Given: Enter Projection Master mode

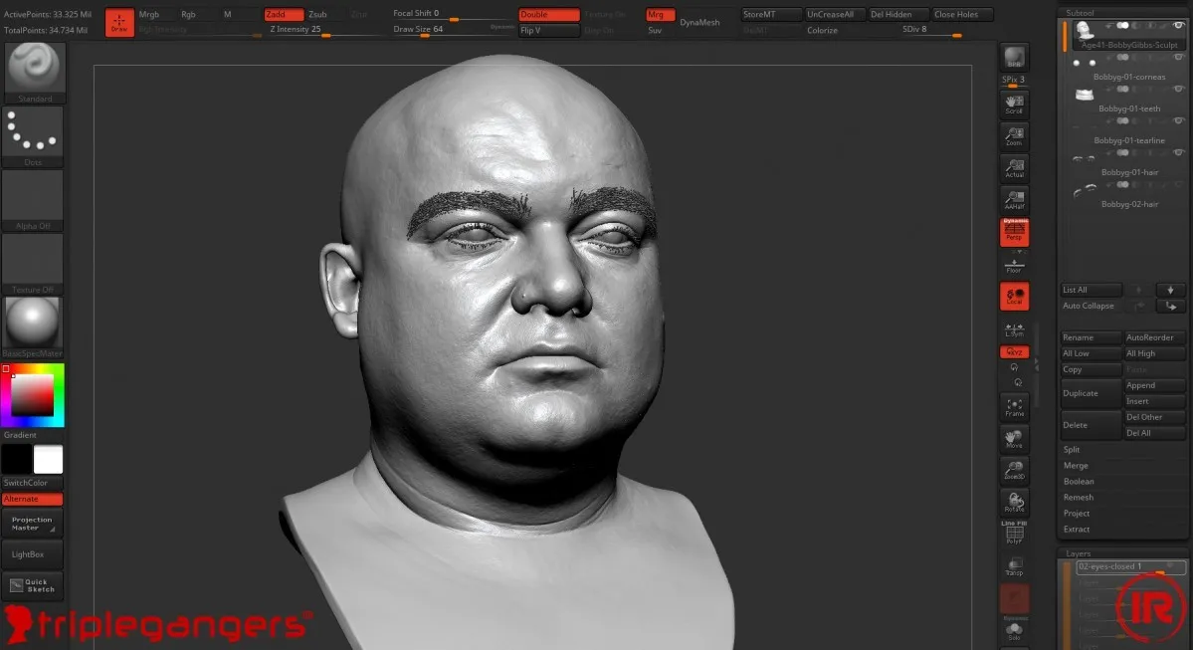Looking at the screenshot, I should click(34, 523).
